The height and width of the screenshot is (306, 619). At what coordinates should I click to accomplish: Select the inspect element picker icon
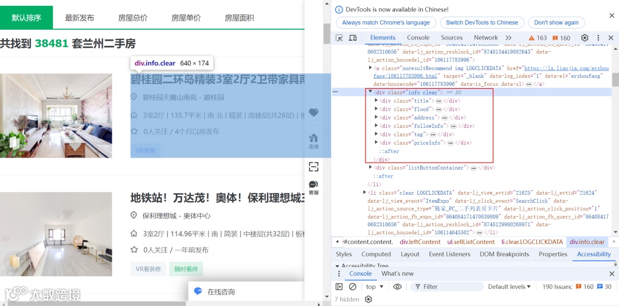tap(339, 38)
